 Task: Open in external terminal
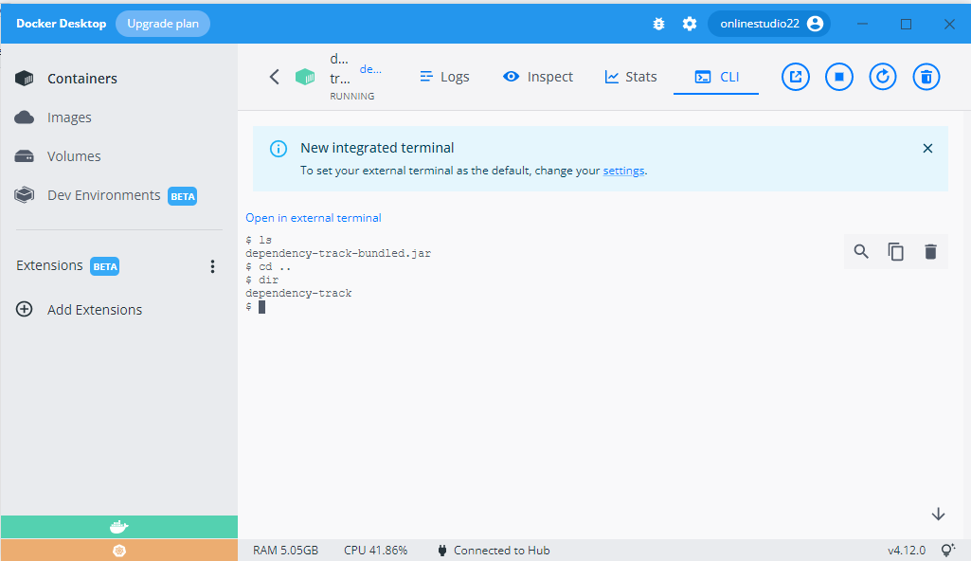pyautogui.click(x=313, y=217)
